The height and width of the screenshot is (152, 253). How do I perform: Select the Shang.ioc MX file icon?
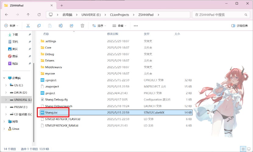[x=42, y=112]
